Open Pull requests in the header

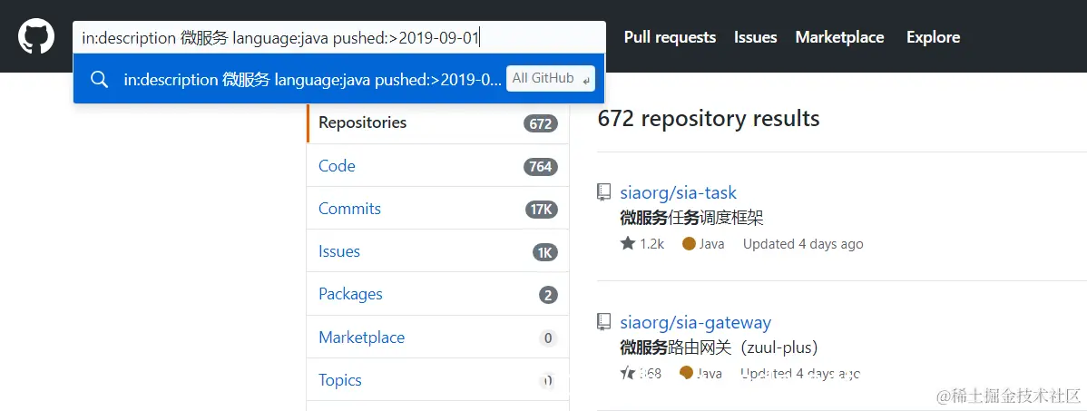pos(670,37)
